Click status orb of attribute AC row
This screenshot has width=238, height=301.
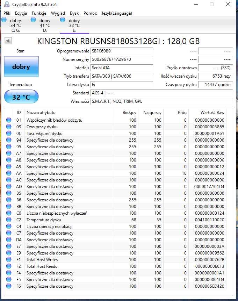(9, 180)
